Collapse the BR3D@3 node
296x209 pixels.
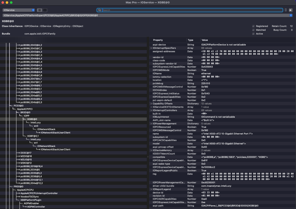(x=19, y=113)
